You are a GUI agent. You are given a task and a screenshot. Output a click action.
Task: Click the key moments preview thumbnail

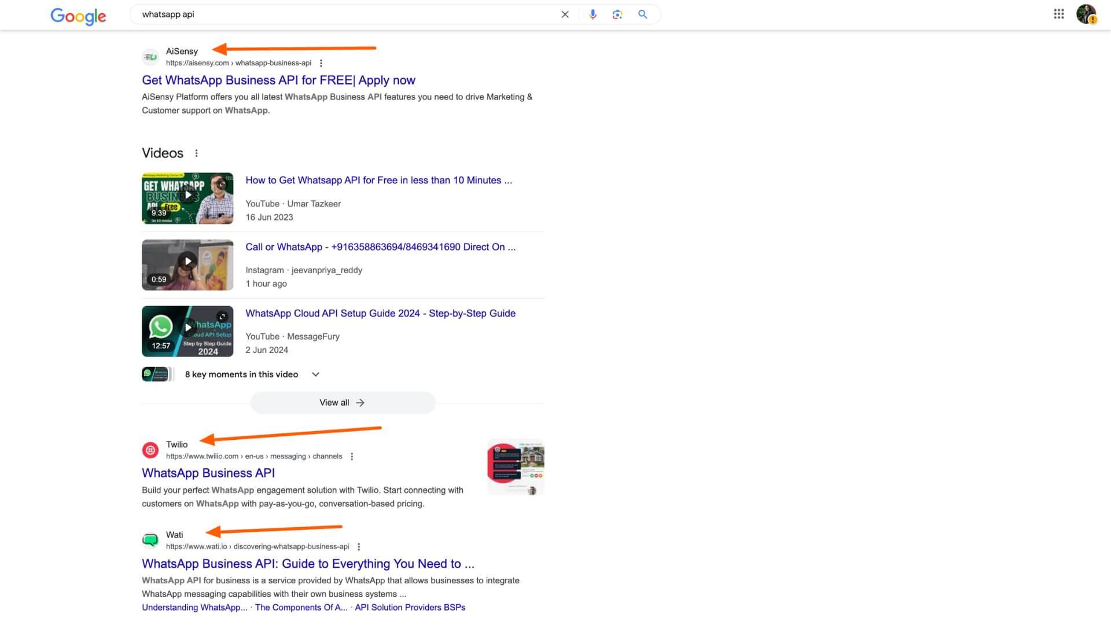157,374
